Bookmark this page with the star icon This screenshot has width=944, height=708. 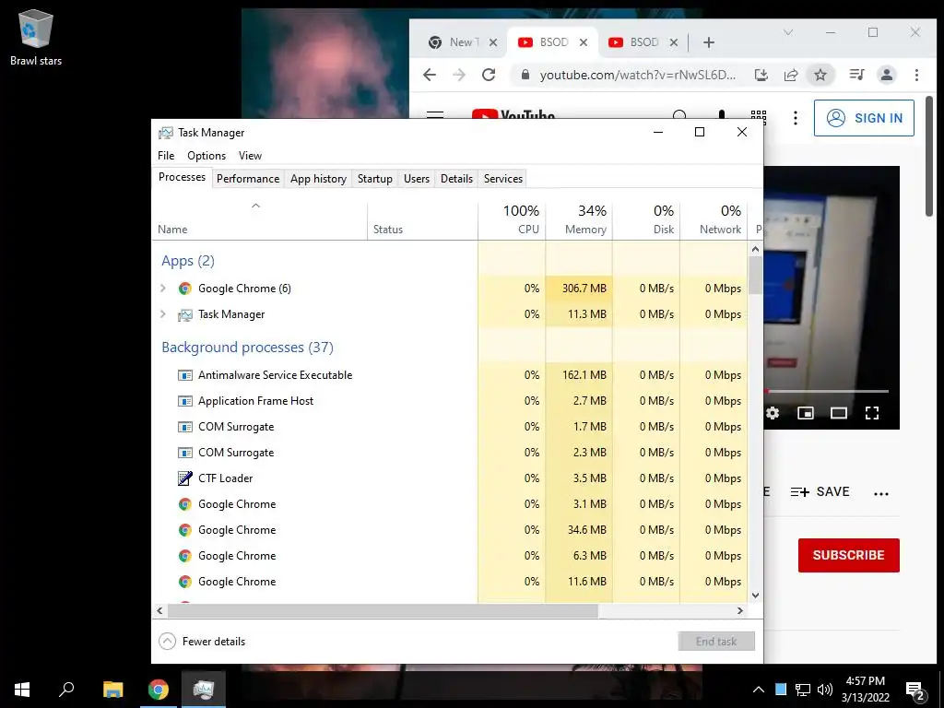tap(820, 75)
